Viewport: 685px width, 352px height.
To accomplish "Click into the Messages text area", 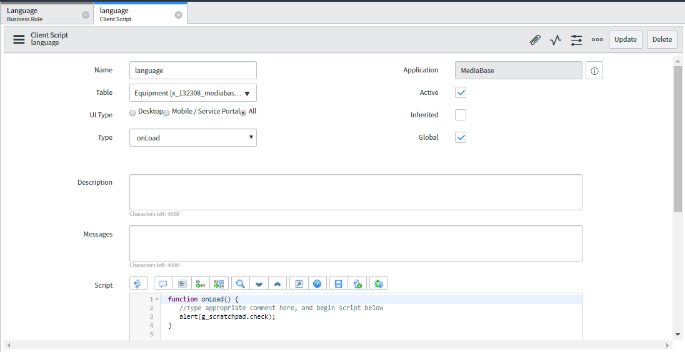I will click(x=356, y=243).
